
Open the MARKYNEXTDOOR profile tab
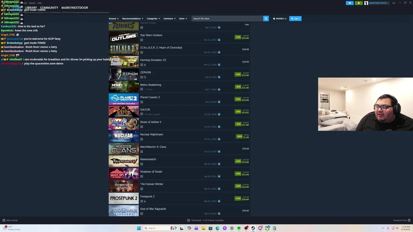click(x=75, y=8)
